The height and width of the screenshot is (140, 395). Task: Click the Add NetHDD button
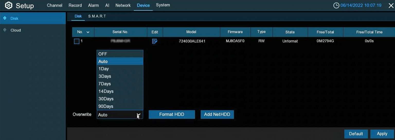(x=217, y=115)
